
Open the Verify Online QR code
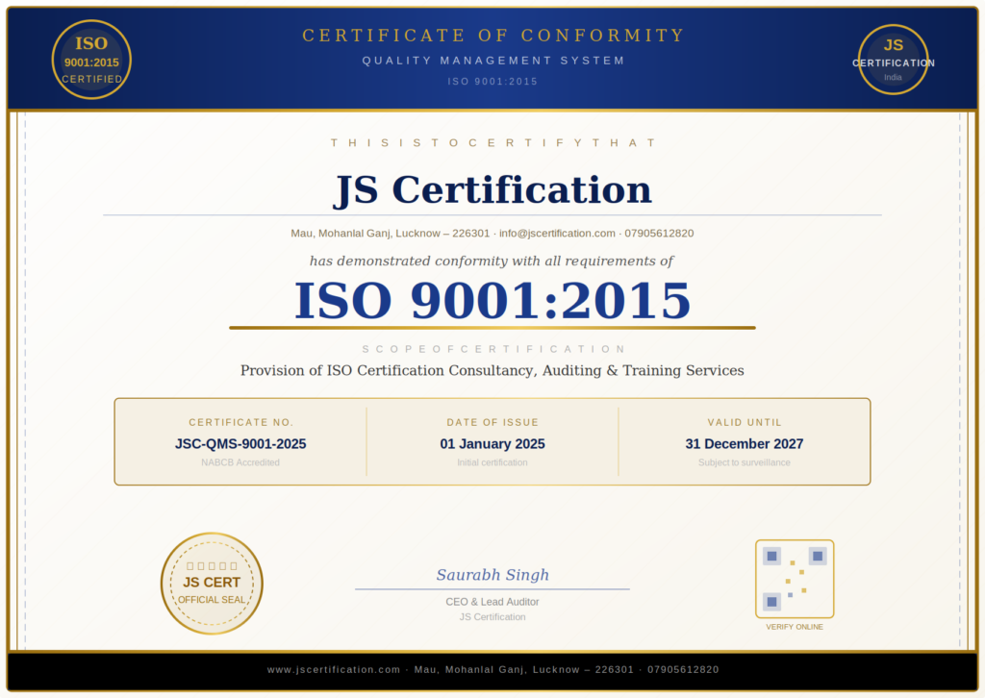click(795, 579)
